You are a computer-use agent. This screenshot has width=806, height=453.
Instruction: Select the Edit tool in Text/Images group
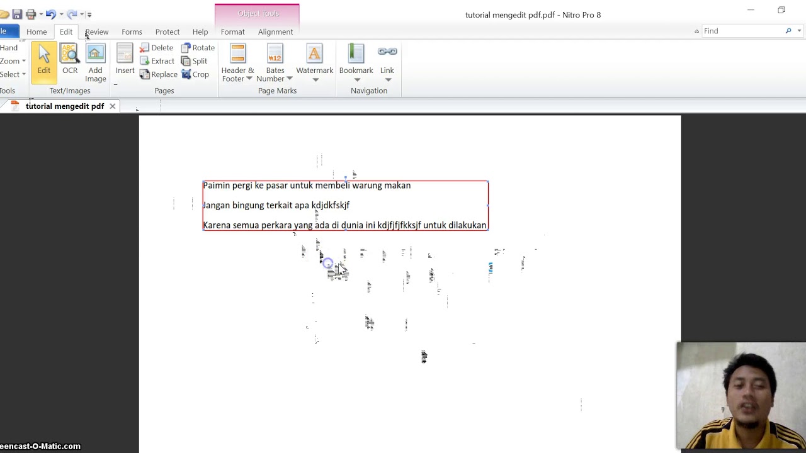click(x=43, y=62)
